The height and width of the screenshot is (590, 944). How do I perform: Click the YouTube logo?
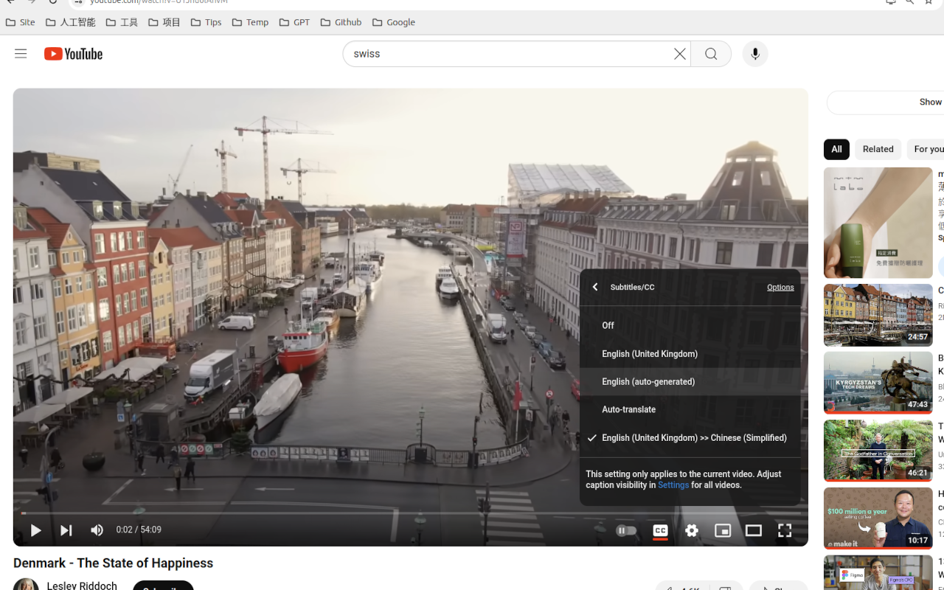73,54
